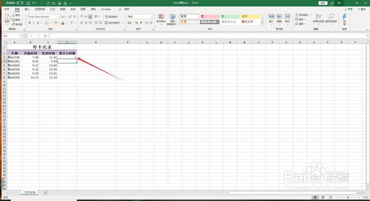Toggle middle align button
370x201 pixels.
tap(86, 17)
